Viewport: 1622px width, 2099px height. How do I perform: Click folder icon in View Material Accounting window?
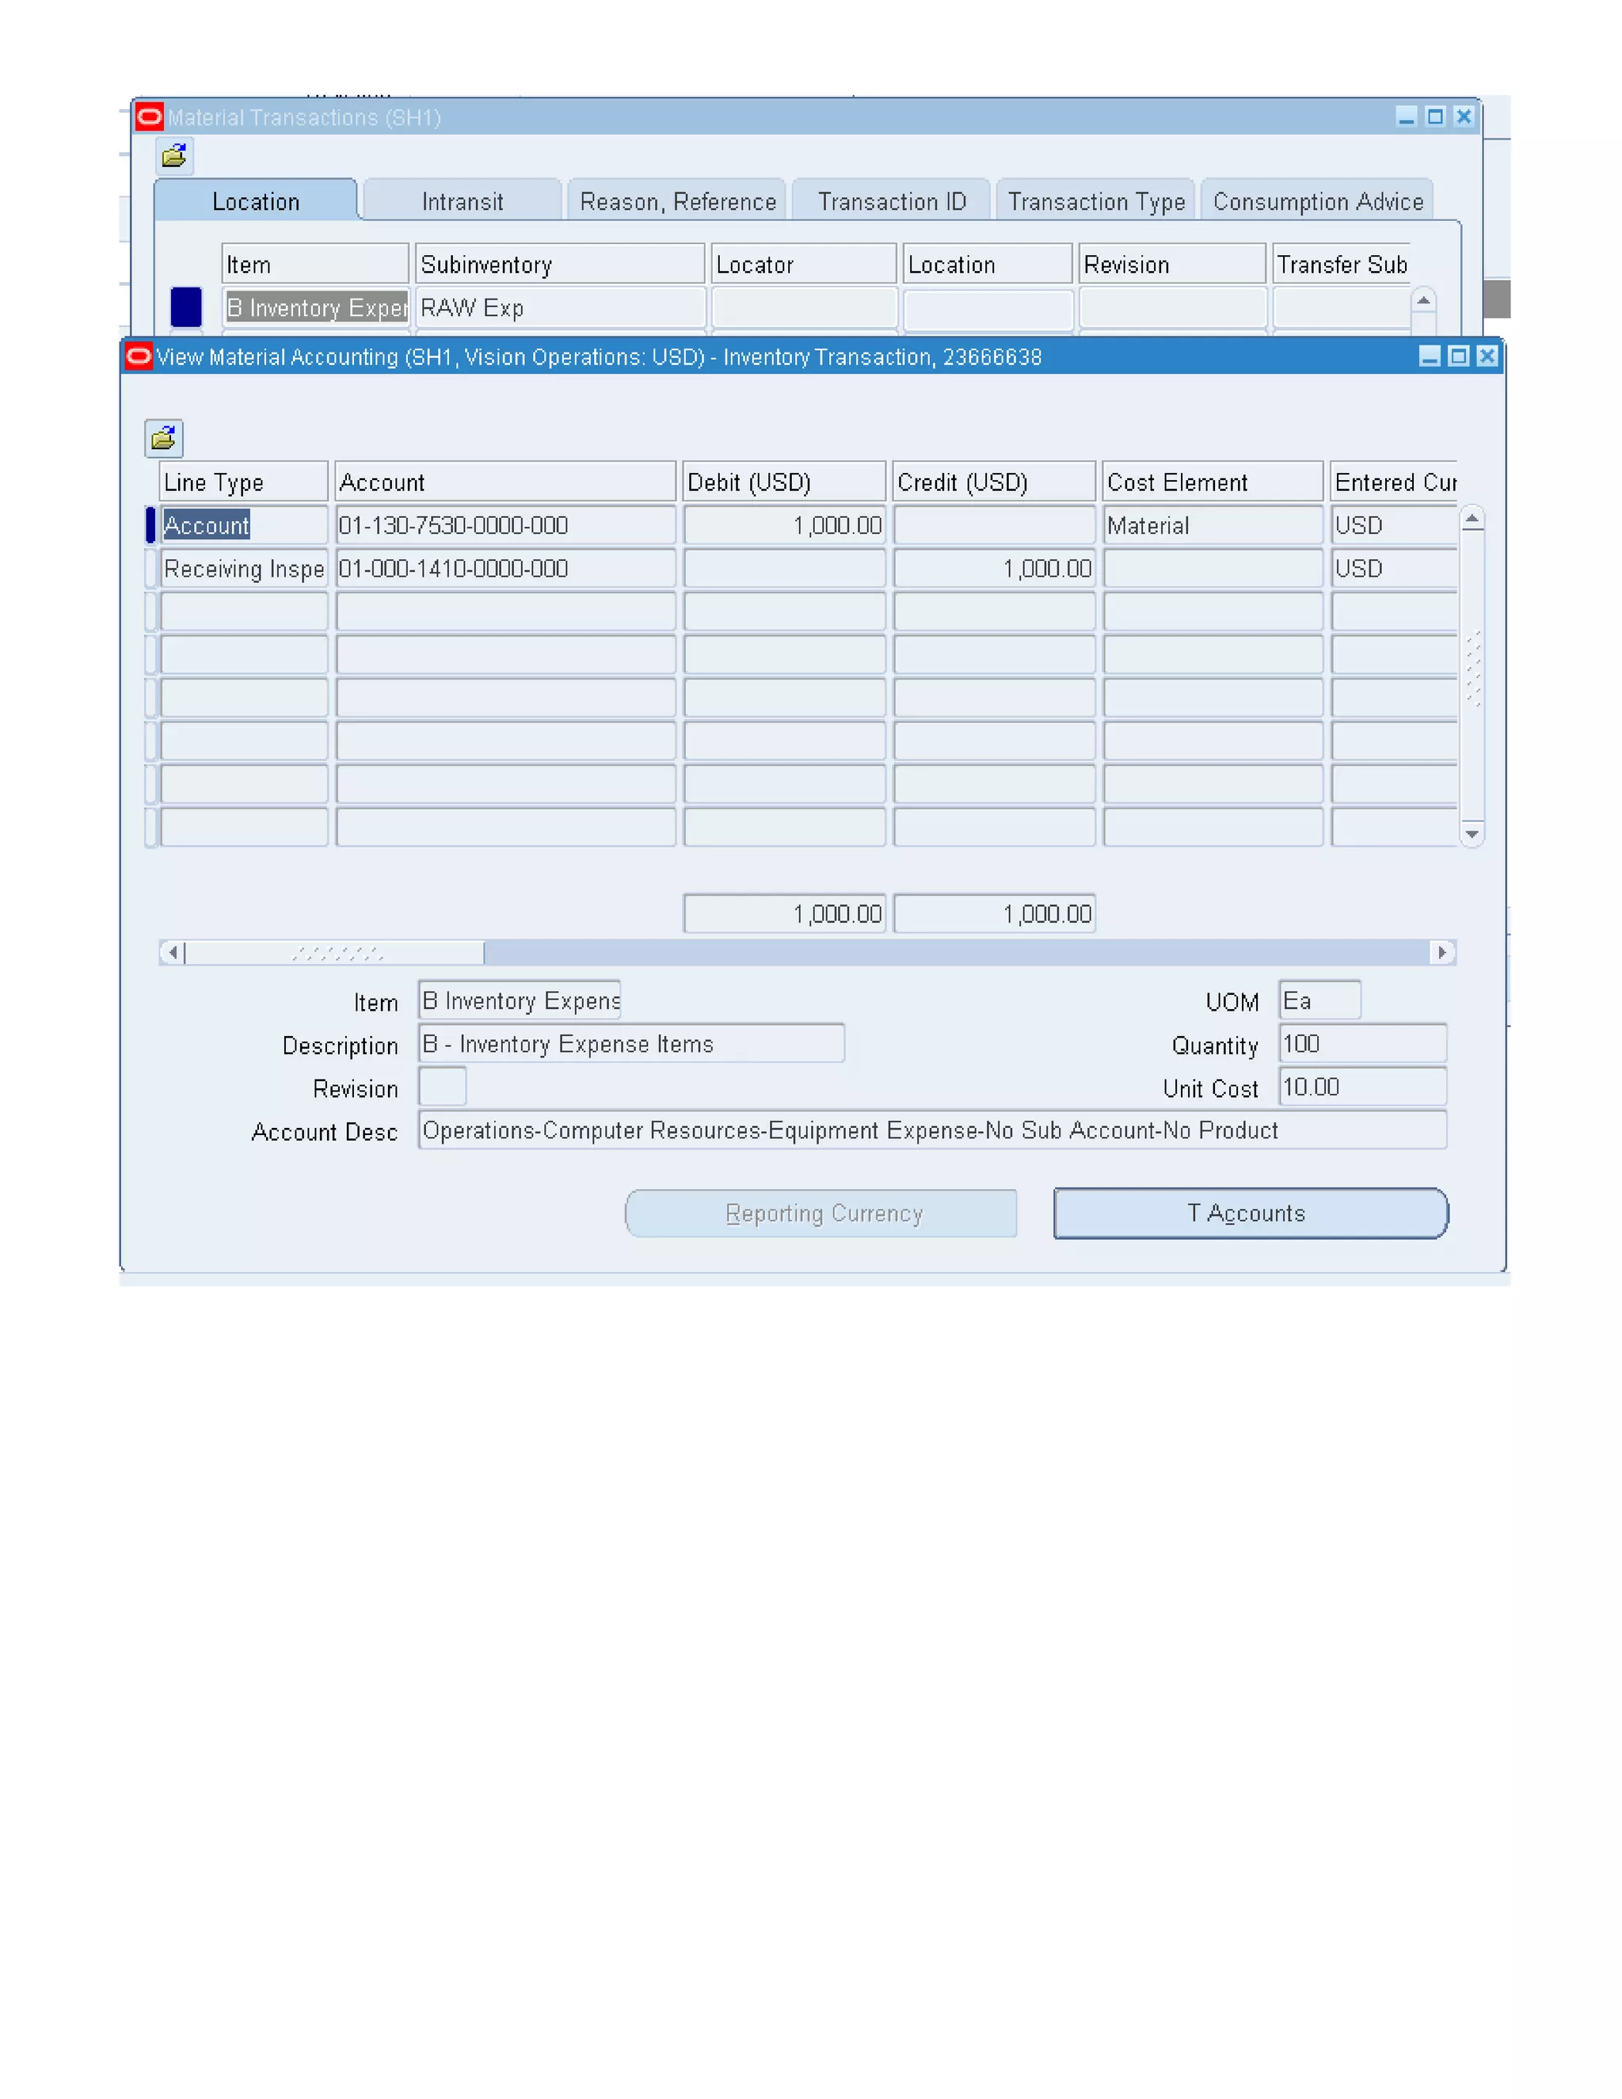[163, 440]
